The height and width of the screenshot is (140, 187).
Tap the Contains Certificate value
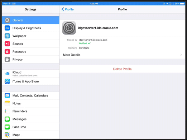tap(84, 48)
